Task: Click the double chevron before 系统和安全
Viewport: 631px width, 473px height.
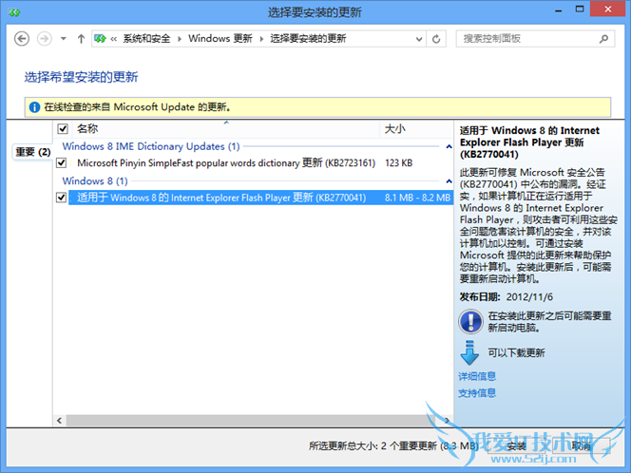Action: (114, 39)
